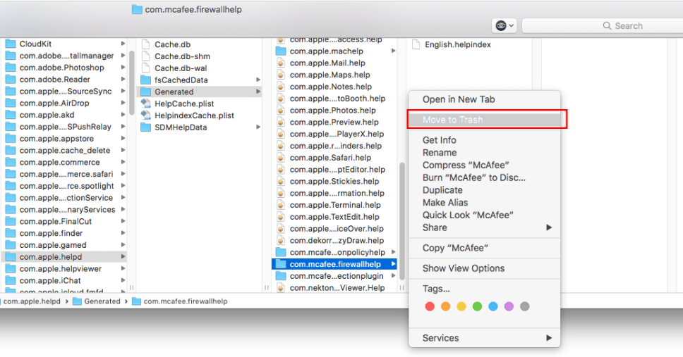This screenshot has width=683, height=357.
Task: Expand the com.apple.machelp folder arrow
Action: point(393,51)
